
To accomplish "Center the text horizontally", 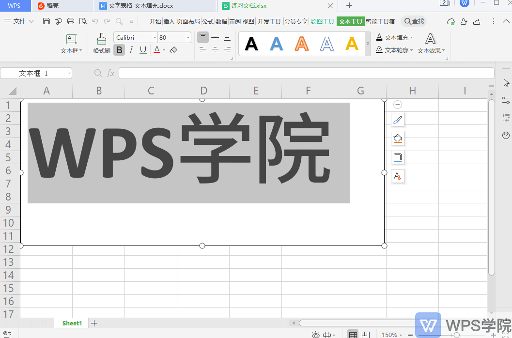I will pos(215,50).
